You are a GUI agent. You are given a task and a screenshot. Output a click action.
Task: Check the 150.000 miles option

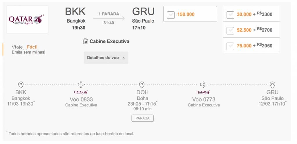click(x=171, y=15)
